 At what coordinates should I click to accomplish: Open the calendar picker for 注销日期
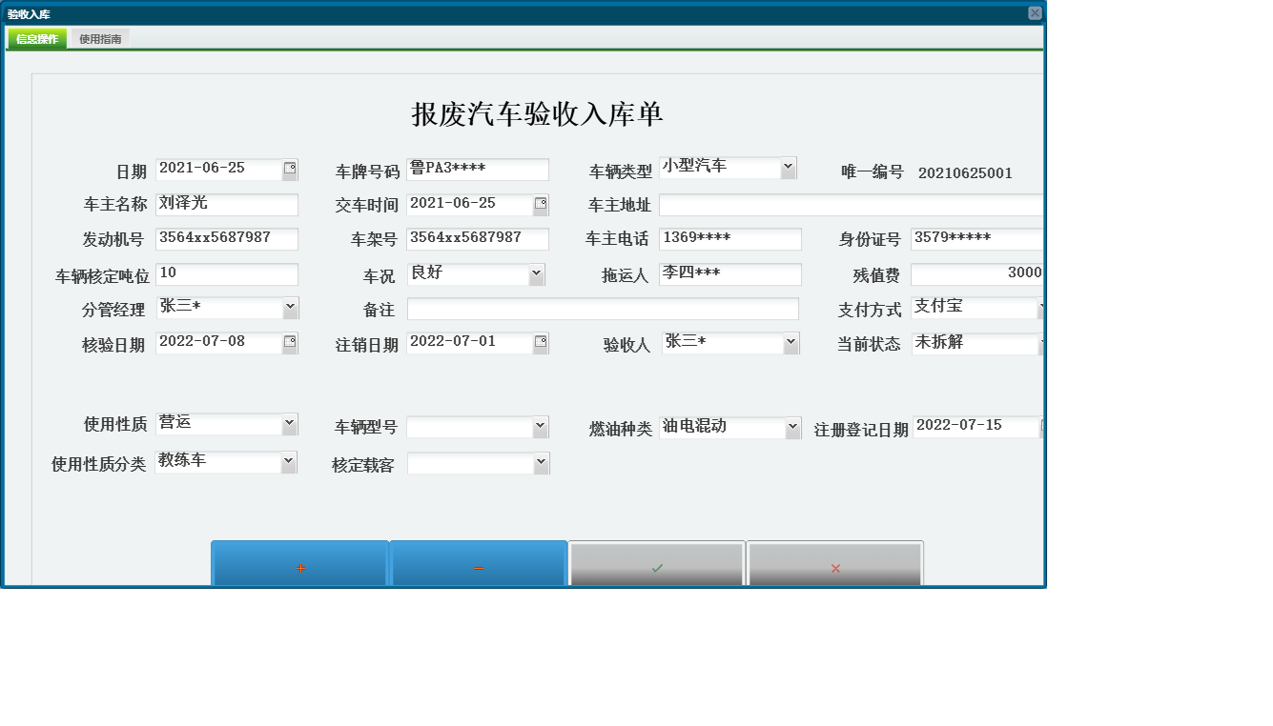pyautogui.click(x=541, y=342)
